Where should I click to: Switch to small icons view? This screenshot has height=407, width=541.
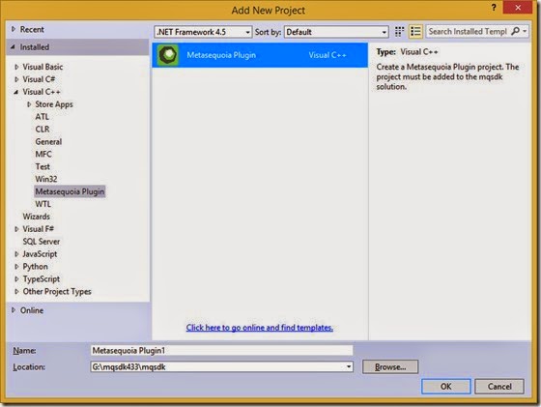click(399, 32)
